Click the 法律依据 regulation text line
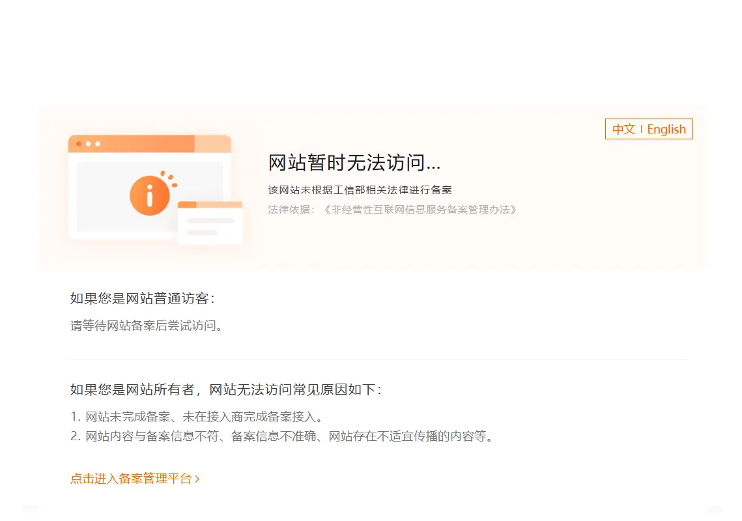The height and width of the screenshot is (521, 742). pos(392,210)
